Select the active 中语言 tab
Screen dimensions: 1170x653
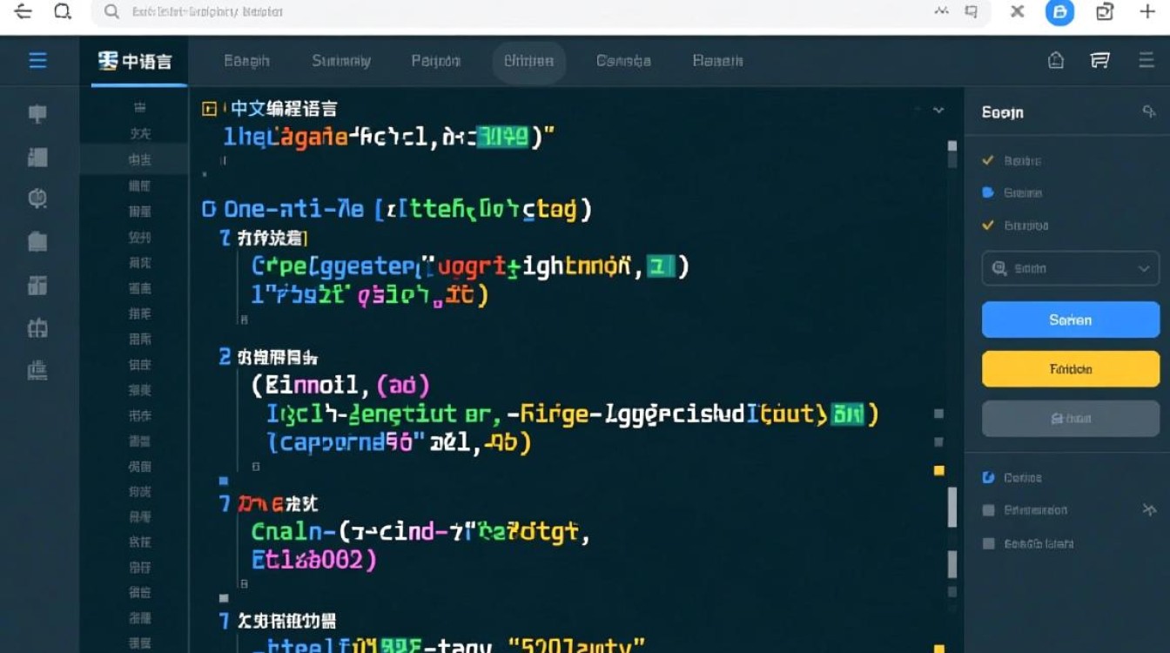point(136,61)
